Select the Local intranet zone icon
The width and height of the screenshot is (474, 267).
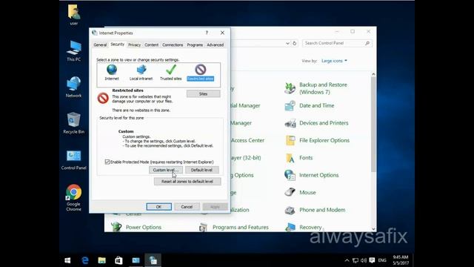click(141, 70)
